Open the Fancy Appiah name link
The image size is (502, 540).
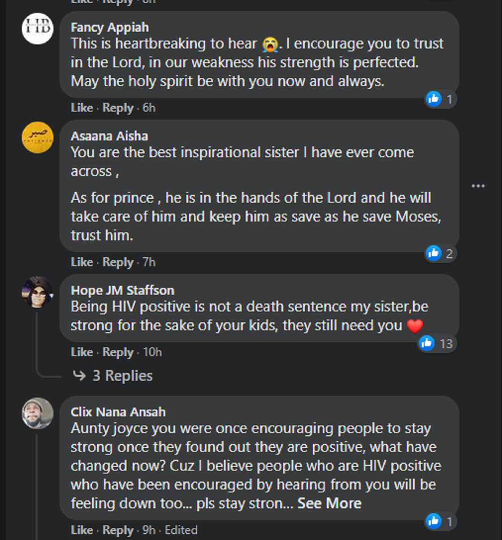tap(110, 27)
